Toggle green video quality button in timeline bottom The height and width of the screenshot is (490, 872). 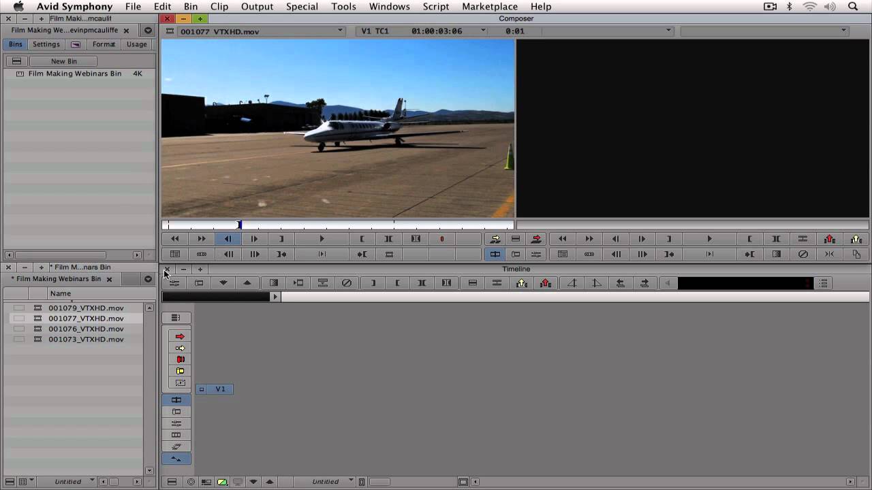[222, 482]
